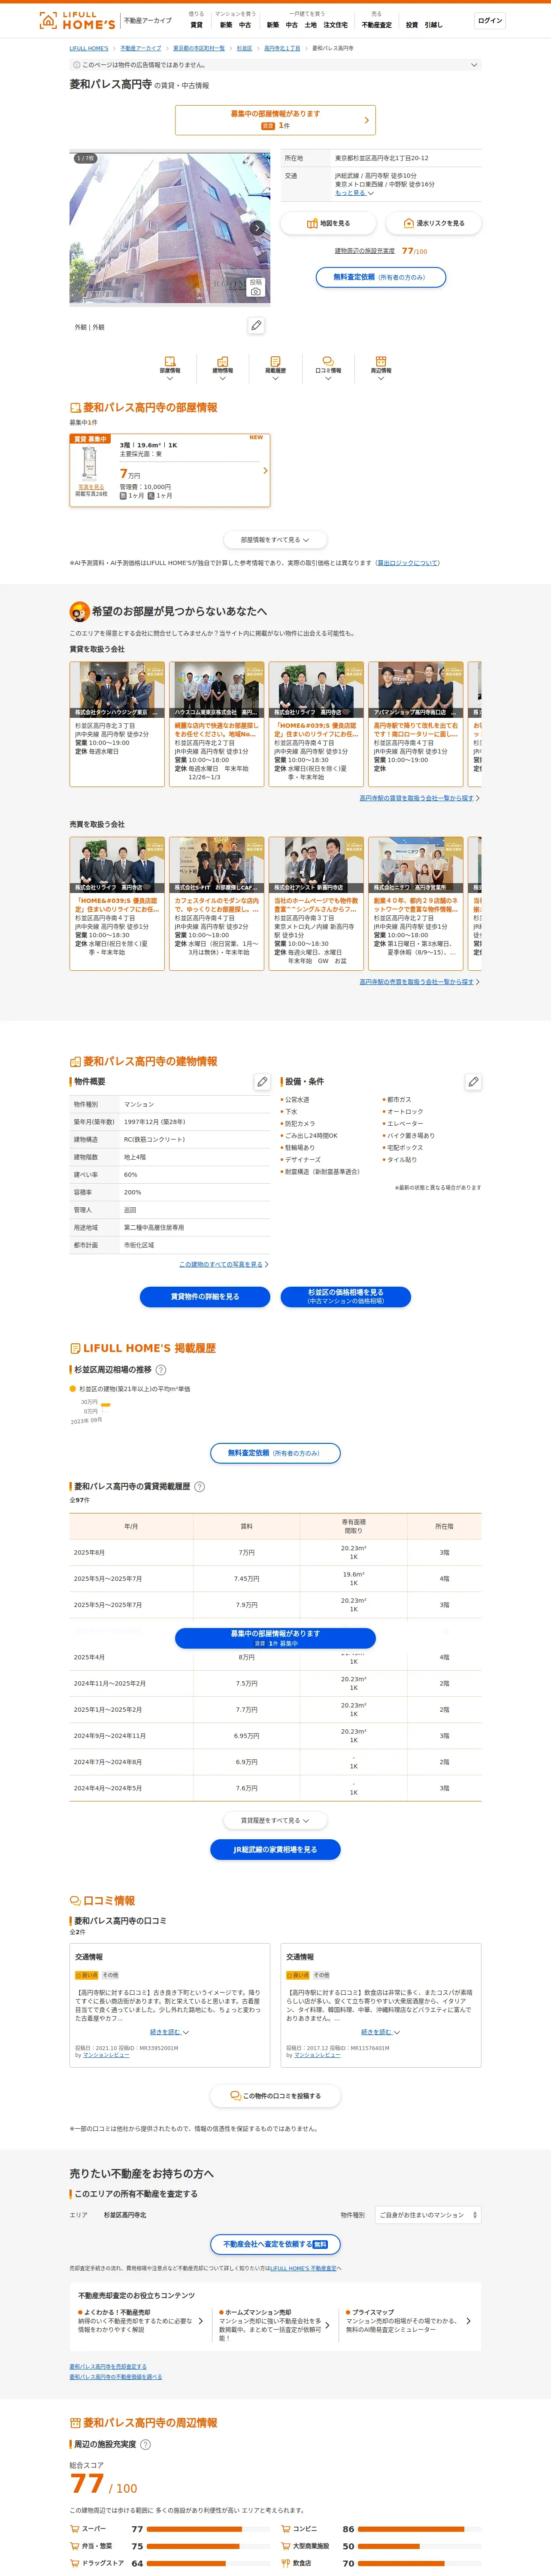
Task: Click この物件のロコミを投稿する button
Action: [275, 2095]
